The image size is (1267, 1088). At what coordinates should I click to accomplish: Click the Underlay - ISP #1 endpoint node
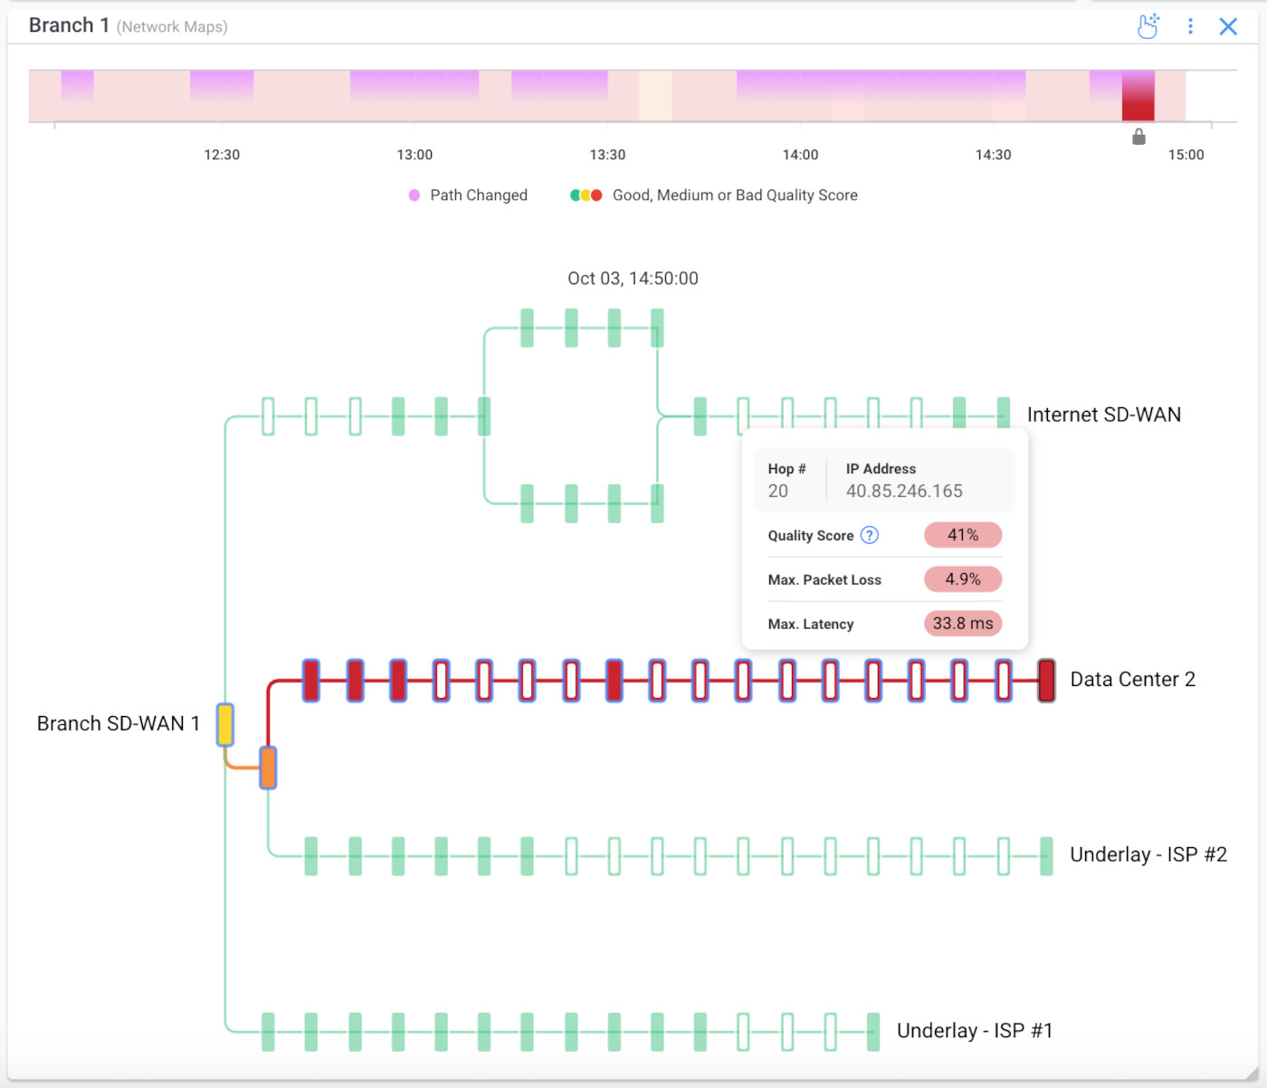click(x=873, y=1032)
